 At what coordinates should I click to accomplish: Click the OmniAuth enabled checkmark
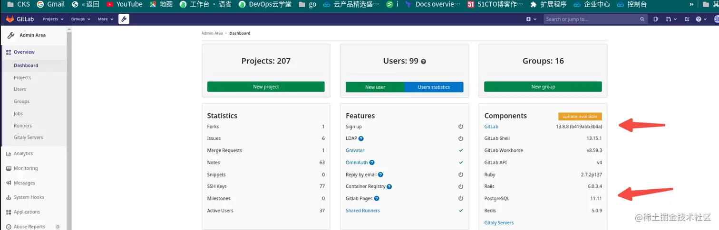(461, 163)
